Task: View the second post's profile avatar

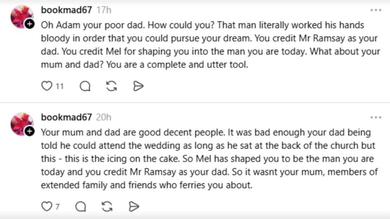Action: pyautogui.click(x=20, y=123)
